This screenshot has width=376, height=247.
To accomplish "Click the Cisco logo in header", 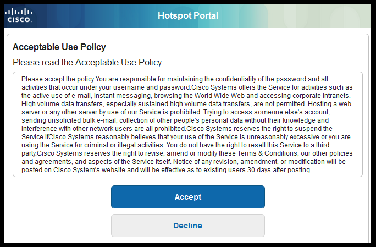I will coord(19,15).
